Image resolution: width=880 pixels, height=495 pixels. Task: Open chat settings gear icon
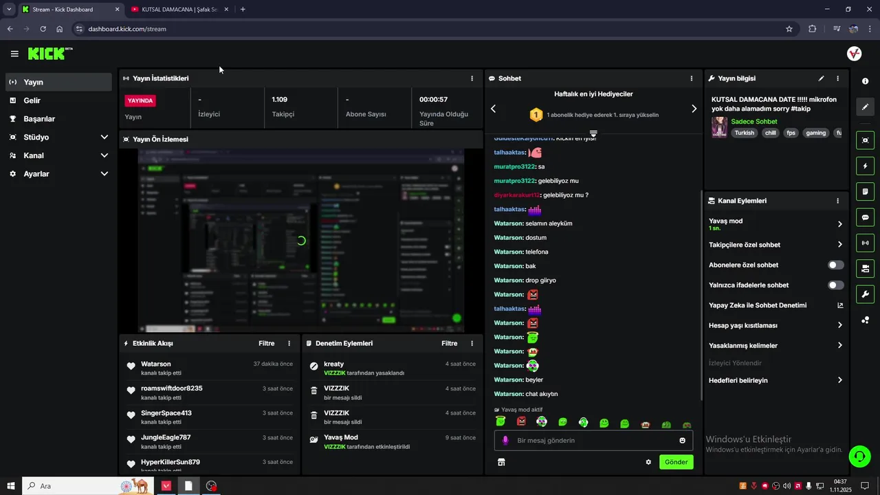[648, 462]
